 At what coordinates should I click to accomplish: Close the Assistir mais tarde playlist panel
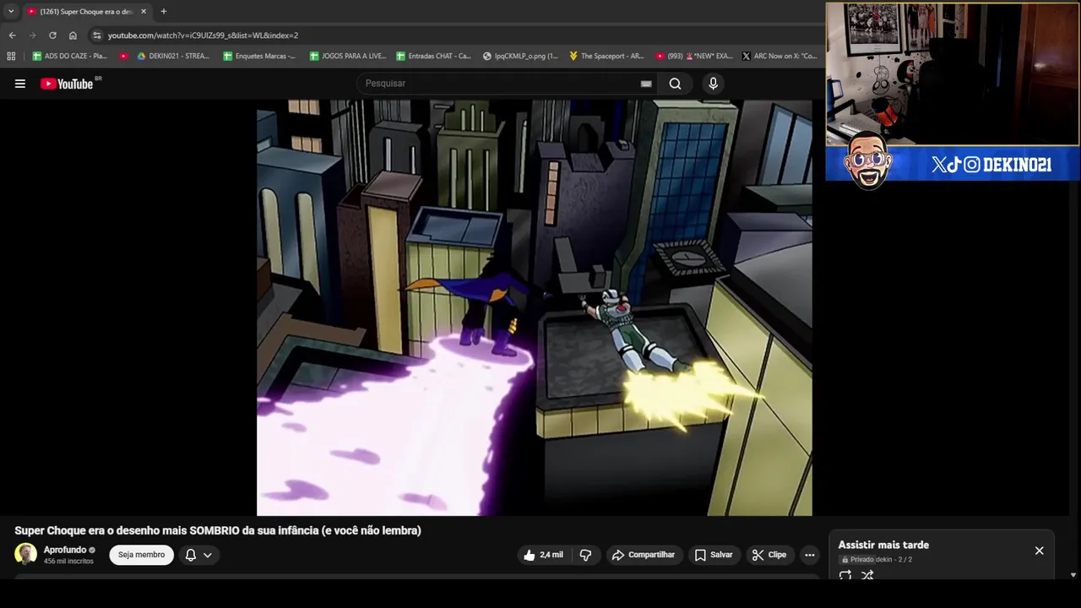[1040, 551]
